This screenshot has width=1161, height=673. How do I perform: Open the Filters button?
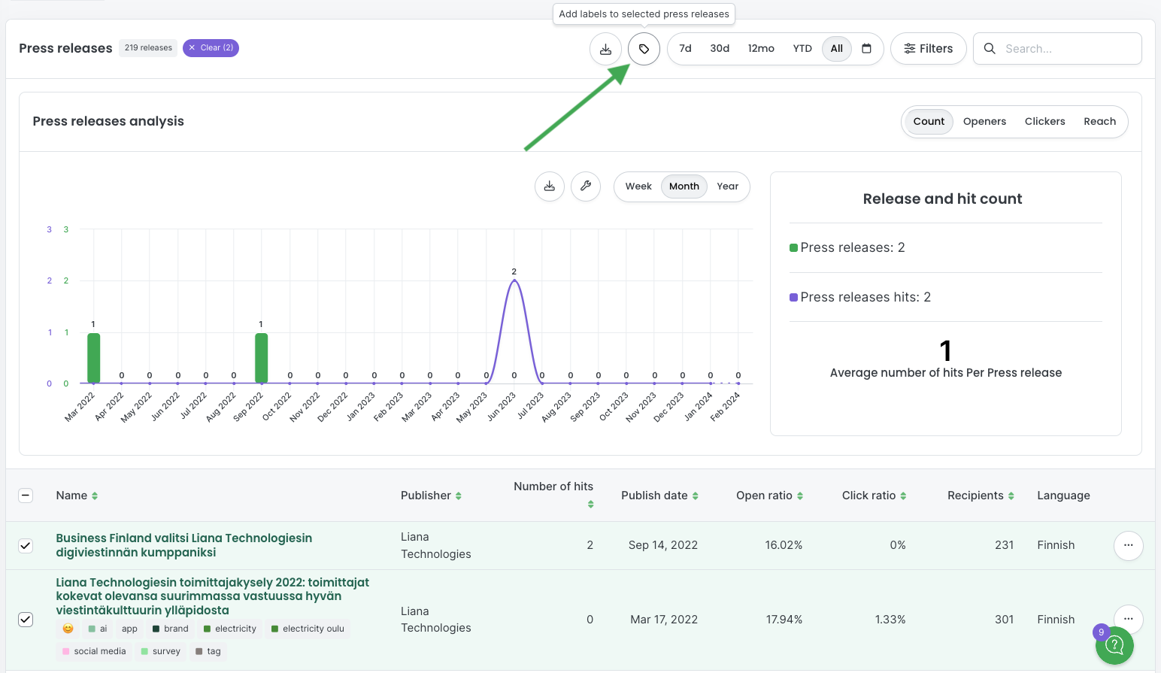point(928,49)
